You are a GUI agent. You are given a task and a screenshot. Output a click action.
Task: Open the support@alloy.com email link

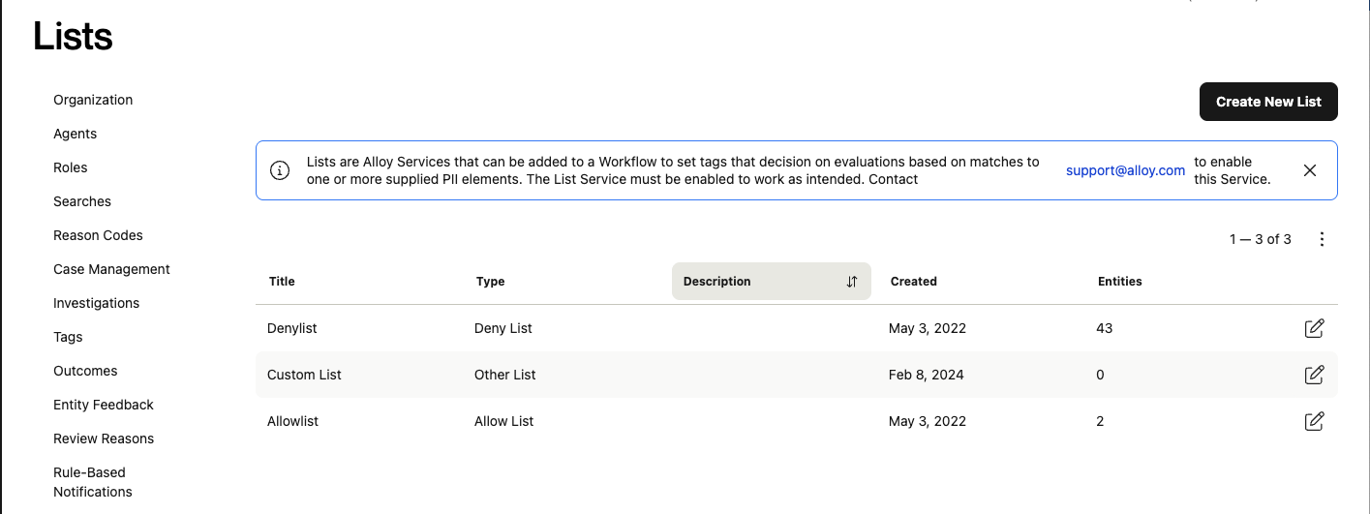coord(1125,170)
